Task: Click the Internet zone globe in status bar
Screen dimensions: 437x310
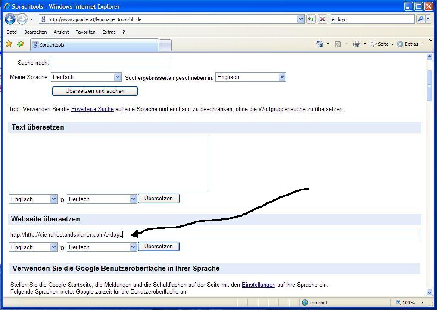Action: (305, 303)
